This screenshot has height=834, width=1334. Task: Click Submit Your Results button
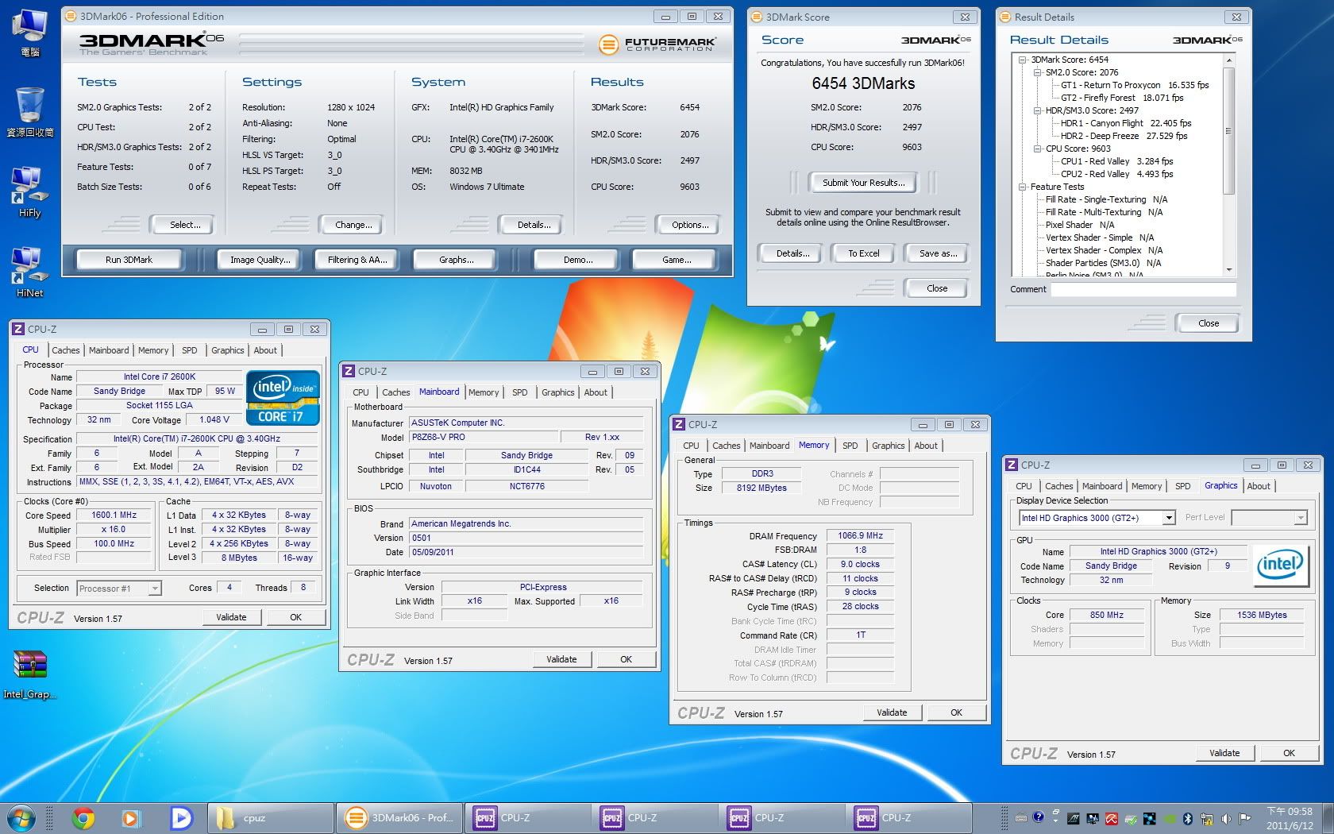(x=863, y=183)
